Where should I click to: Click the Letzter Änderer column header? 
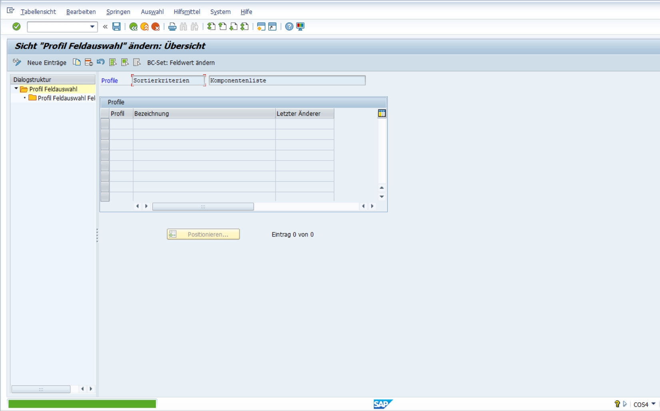tap(305, 113)
